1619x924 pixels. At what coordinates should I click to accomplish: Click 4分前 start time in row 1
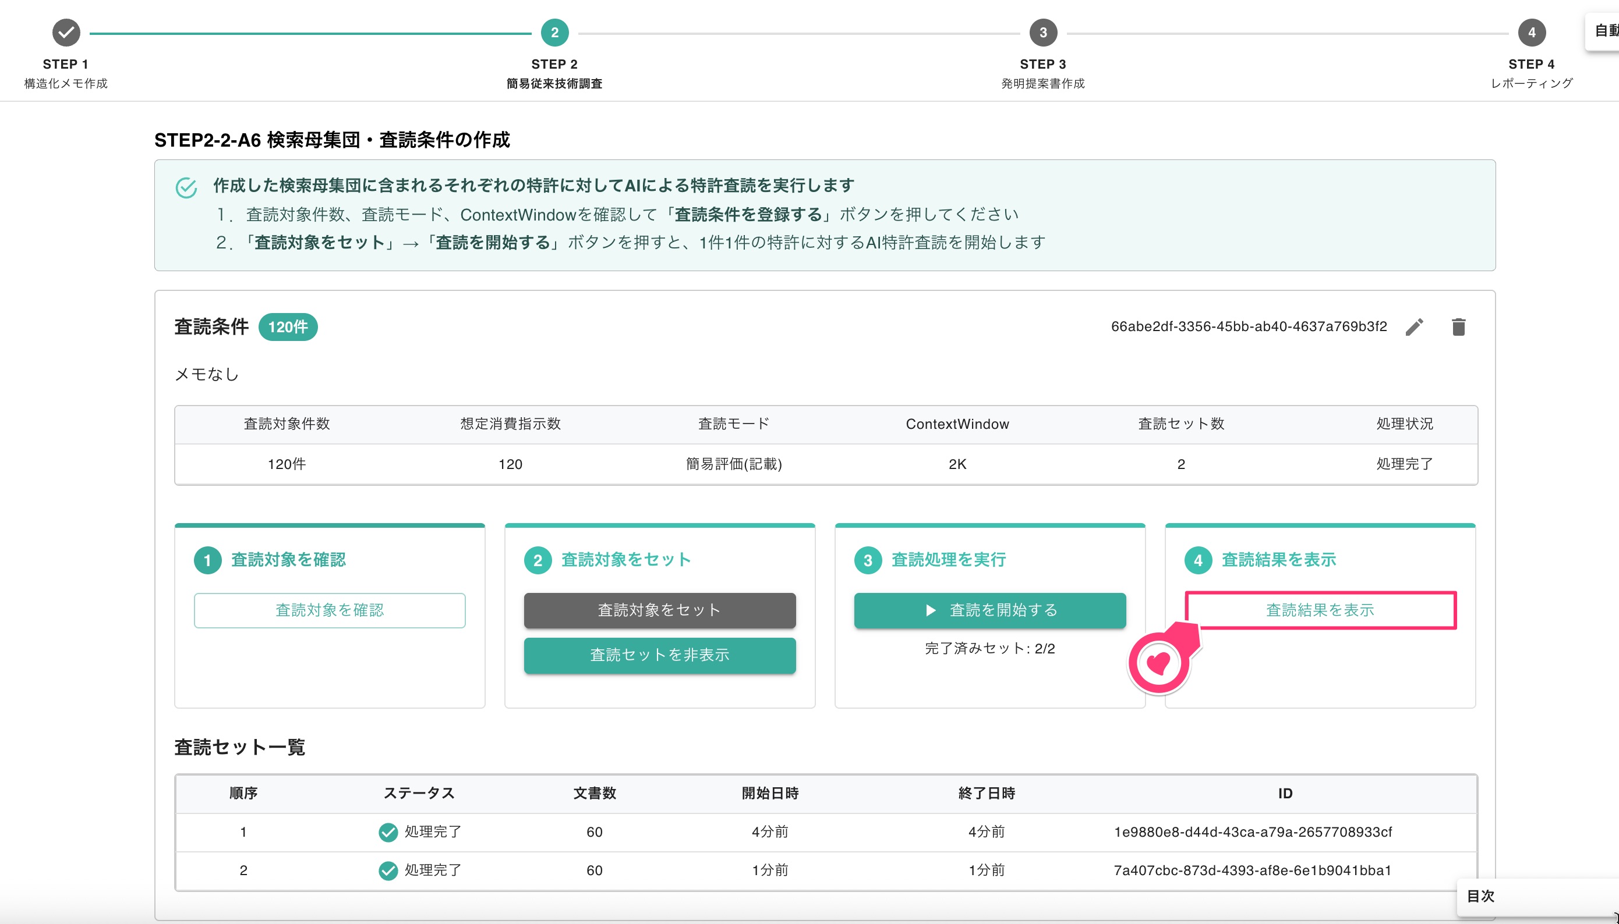pyautogui.click(x=770, y=832)
